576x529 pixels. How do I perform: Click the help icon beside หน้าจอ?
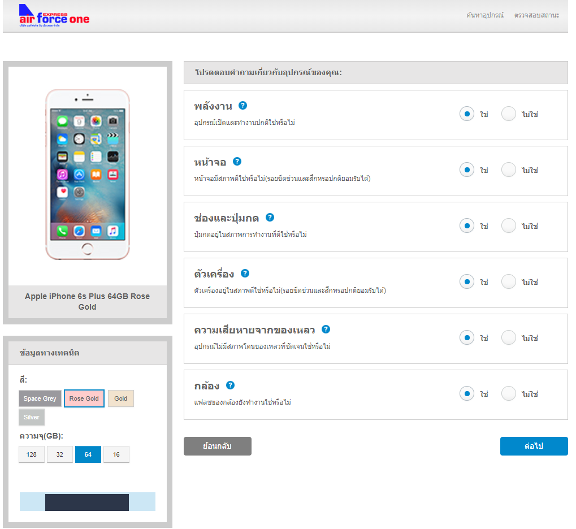point(237,162)
